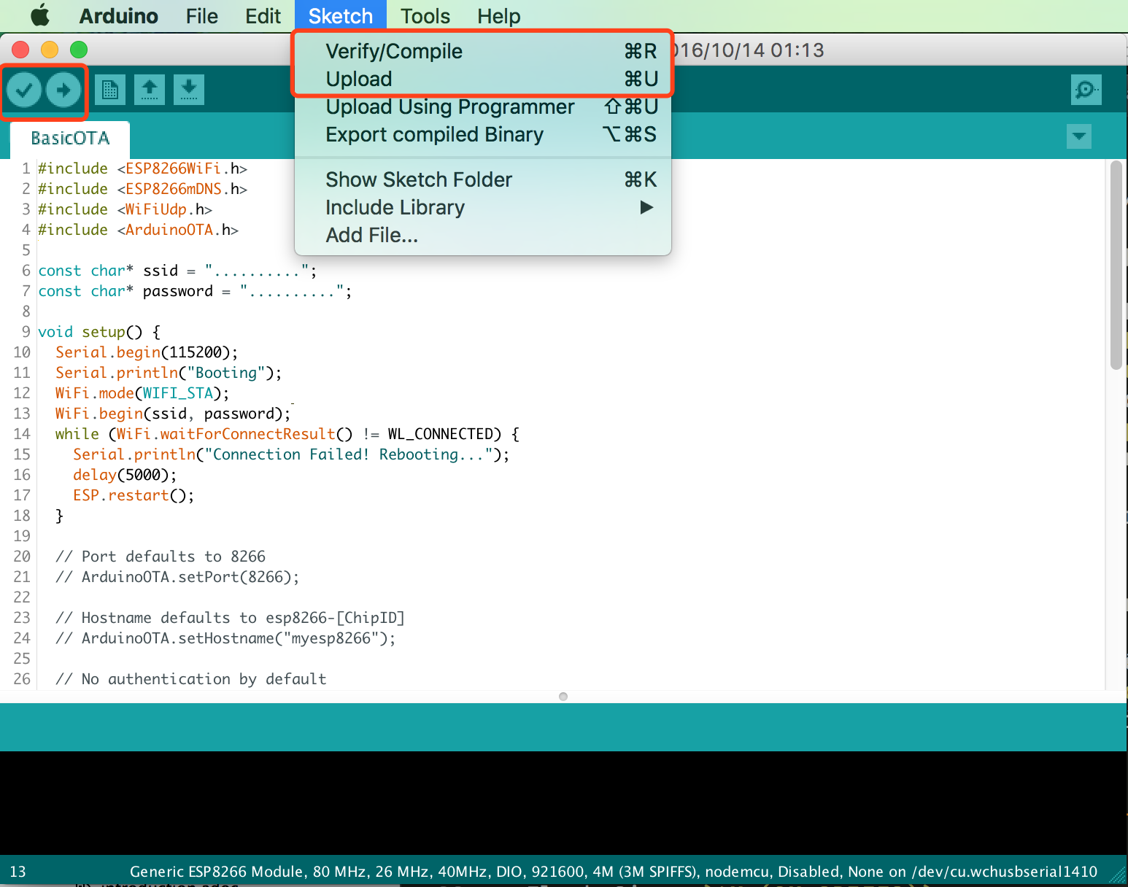Click the Verify checkmark toolbar button
The width and height of the screenshot is (1128, 887).
[24, 90]
